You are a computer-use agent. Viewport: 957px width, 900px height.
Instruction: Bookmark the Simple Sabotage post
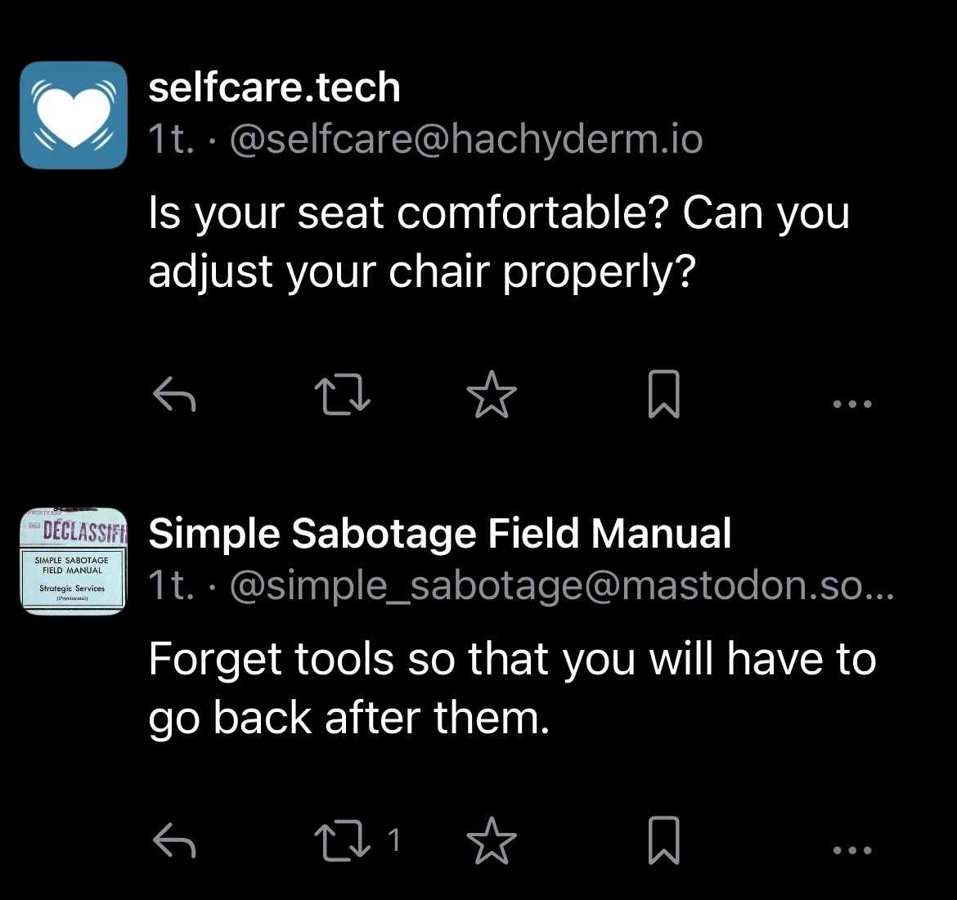(663, 841)
